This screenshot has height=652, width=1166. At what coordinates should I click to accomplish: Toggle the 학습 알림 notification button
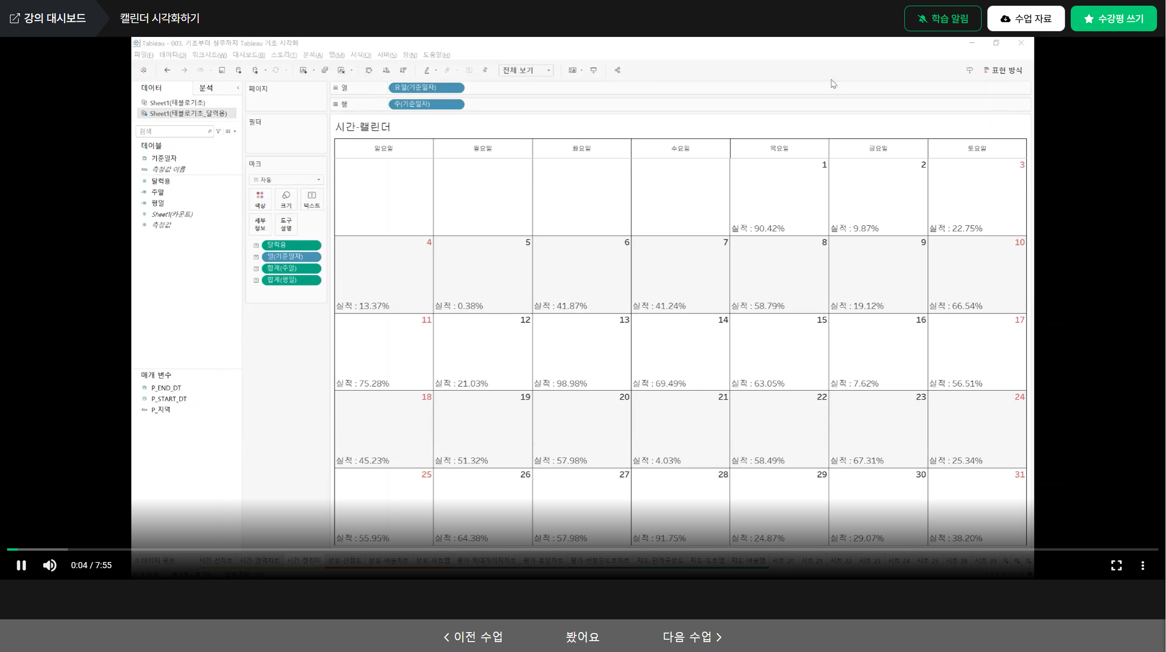(943, 18)
